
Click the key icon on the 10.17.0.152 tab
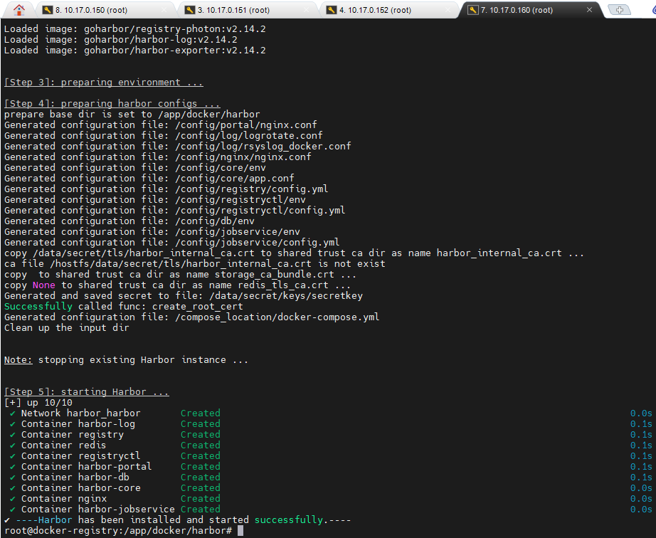(332, 10)
